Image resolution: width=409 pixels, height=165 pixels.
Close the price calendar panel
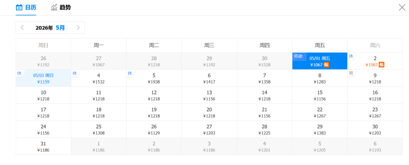point(402,7)
